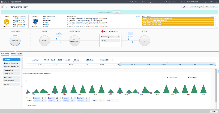Click the Security Protected shield icon
Image resolution: width=219 pixels, height=114 pixels.
(35, 21)
